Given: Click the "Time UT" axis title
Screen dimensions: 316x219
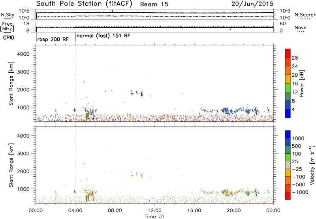Looking at the screenshot, I should 154,216.
